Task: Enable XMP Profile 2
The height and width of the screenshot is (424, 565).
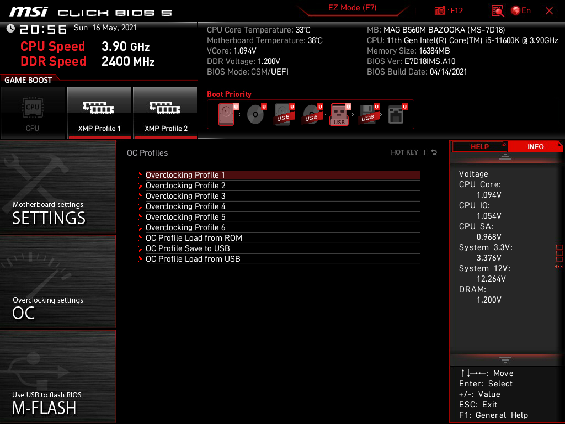Action: (x=166, y=113)
